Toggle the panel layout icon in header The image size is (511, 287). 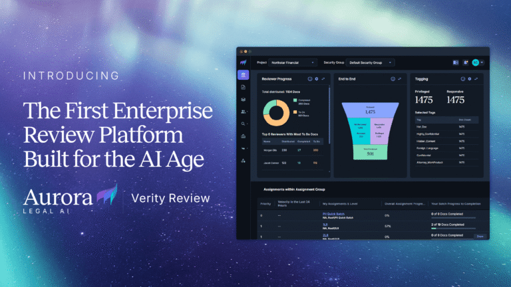pos(456,62)
